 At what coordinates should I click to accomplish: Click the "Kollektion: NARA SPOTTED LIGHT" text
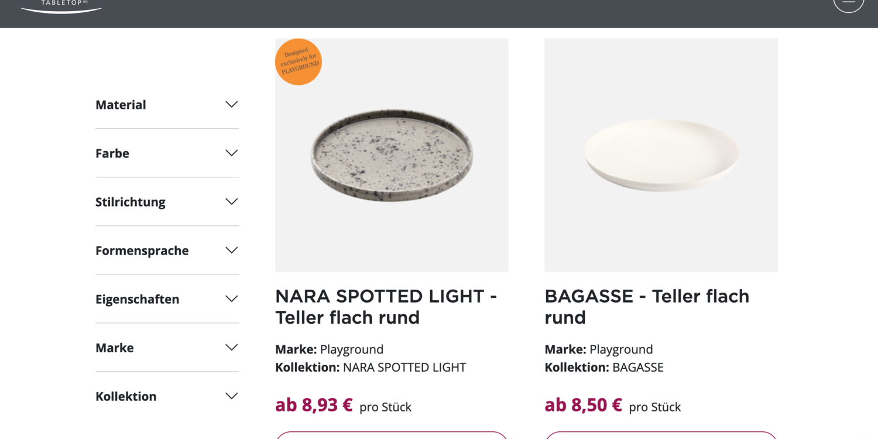[x=371, y=368]
